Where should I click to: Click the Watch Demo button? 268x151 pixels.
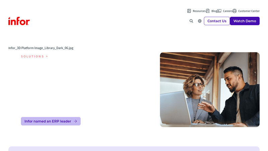(x=245, y=21)
